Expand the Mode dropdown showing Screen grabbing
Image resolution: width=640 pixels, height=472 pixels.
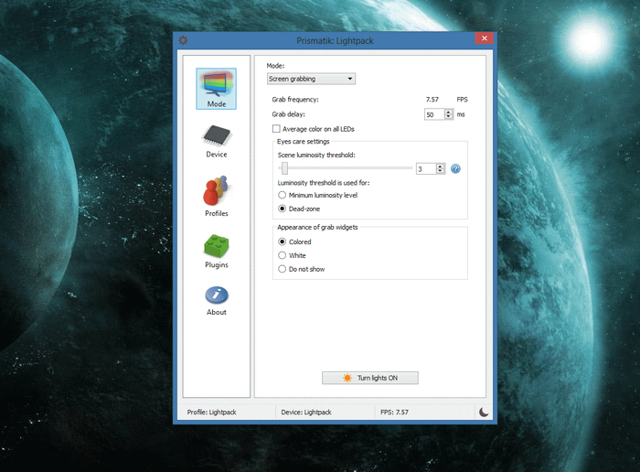pos(311,79)
